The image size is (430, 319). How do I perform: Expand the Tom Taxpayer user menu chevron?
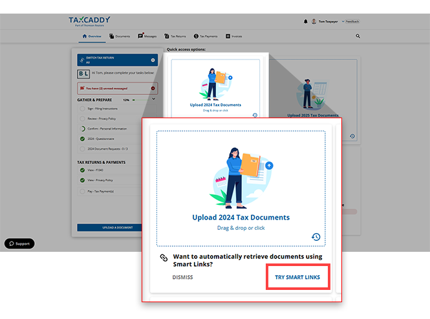(343, 21)
